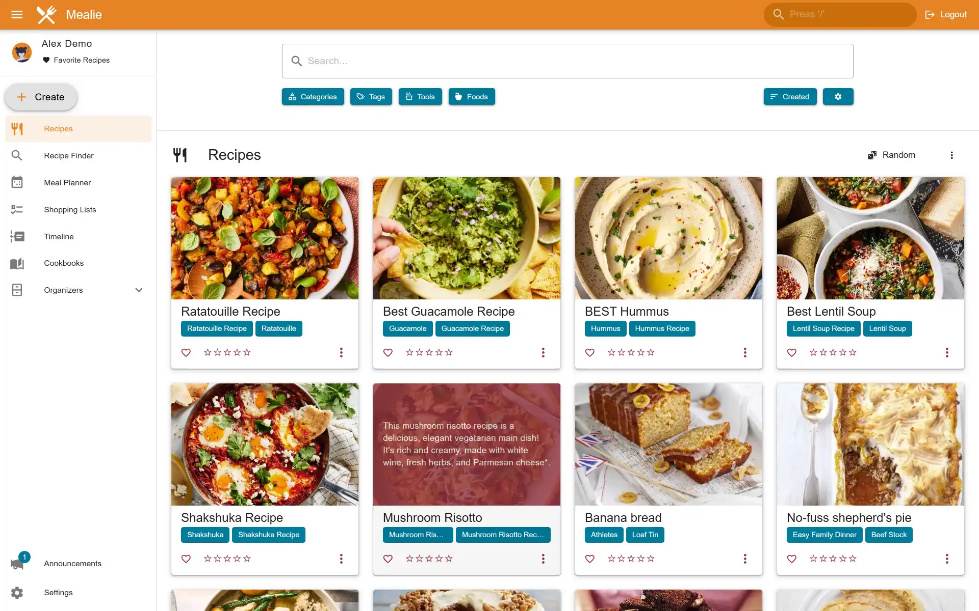The image size is (979, 611).
Task: Click the Shopping Lists checklist icon
Action: [x=17, y=209]
